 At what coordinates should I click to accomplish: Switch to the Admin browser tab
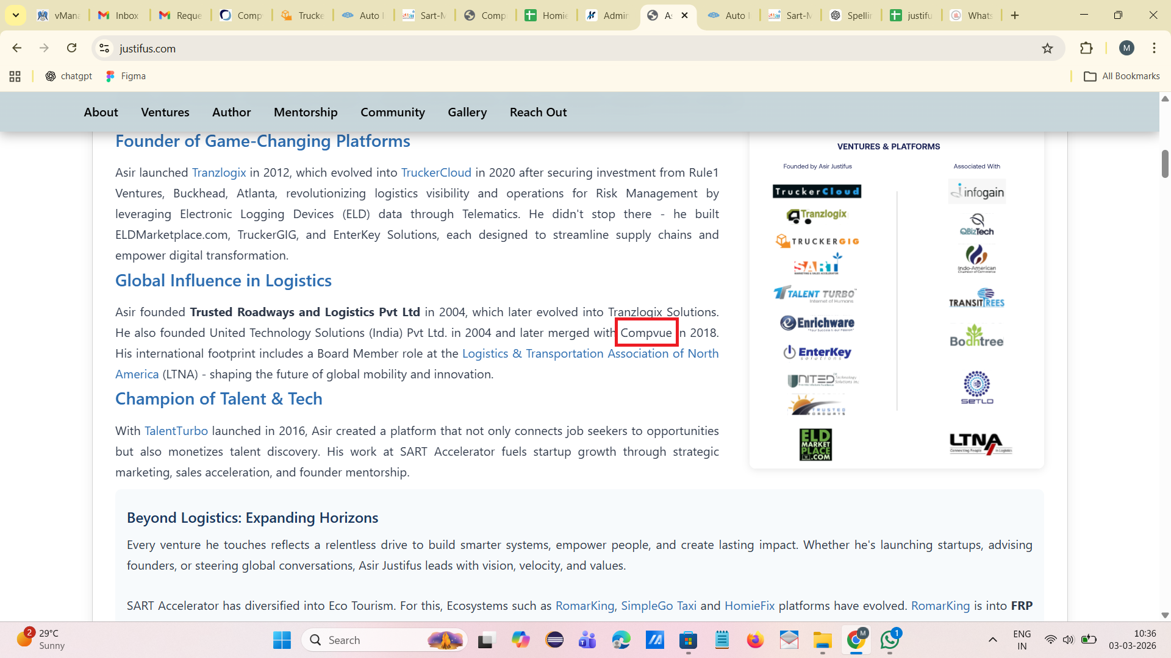[608, 15]
